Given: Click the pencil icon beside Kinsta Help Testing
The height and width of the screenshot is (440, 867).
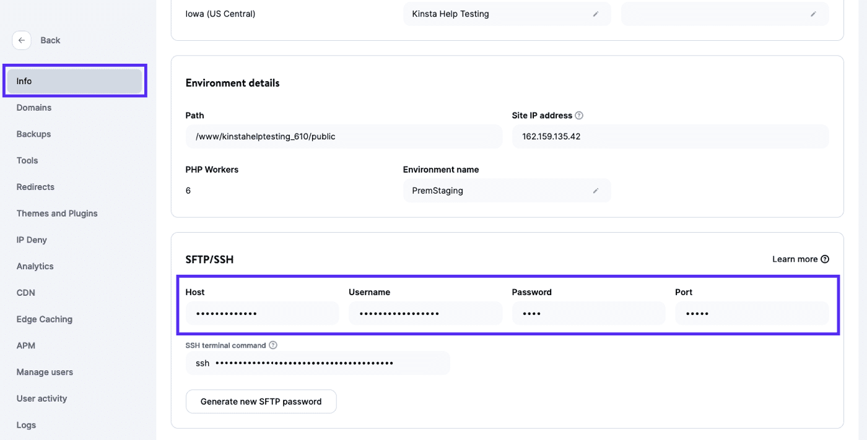Looking at the screenshot, I should [x=596, y=14].
